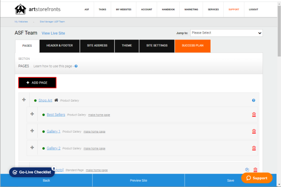281x187 pixels.
Task: Click the Preview Site button
Action: coord(139,180)
